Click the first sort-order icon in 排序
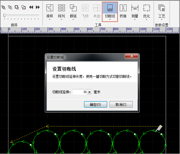Screen dimensions: 180x154 (x=3, y=7)
